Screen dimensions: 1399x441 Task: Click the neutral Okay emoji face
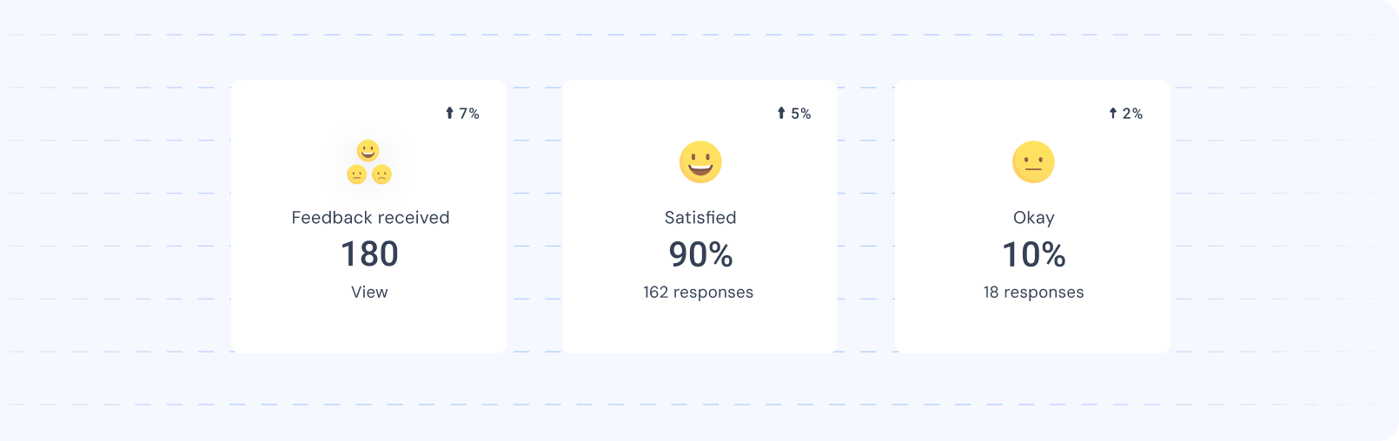[x=1033, y=162]
